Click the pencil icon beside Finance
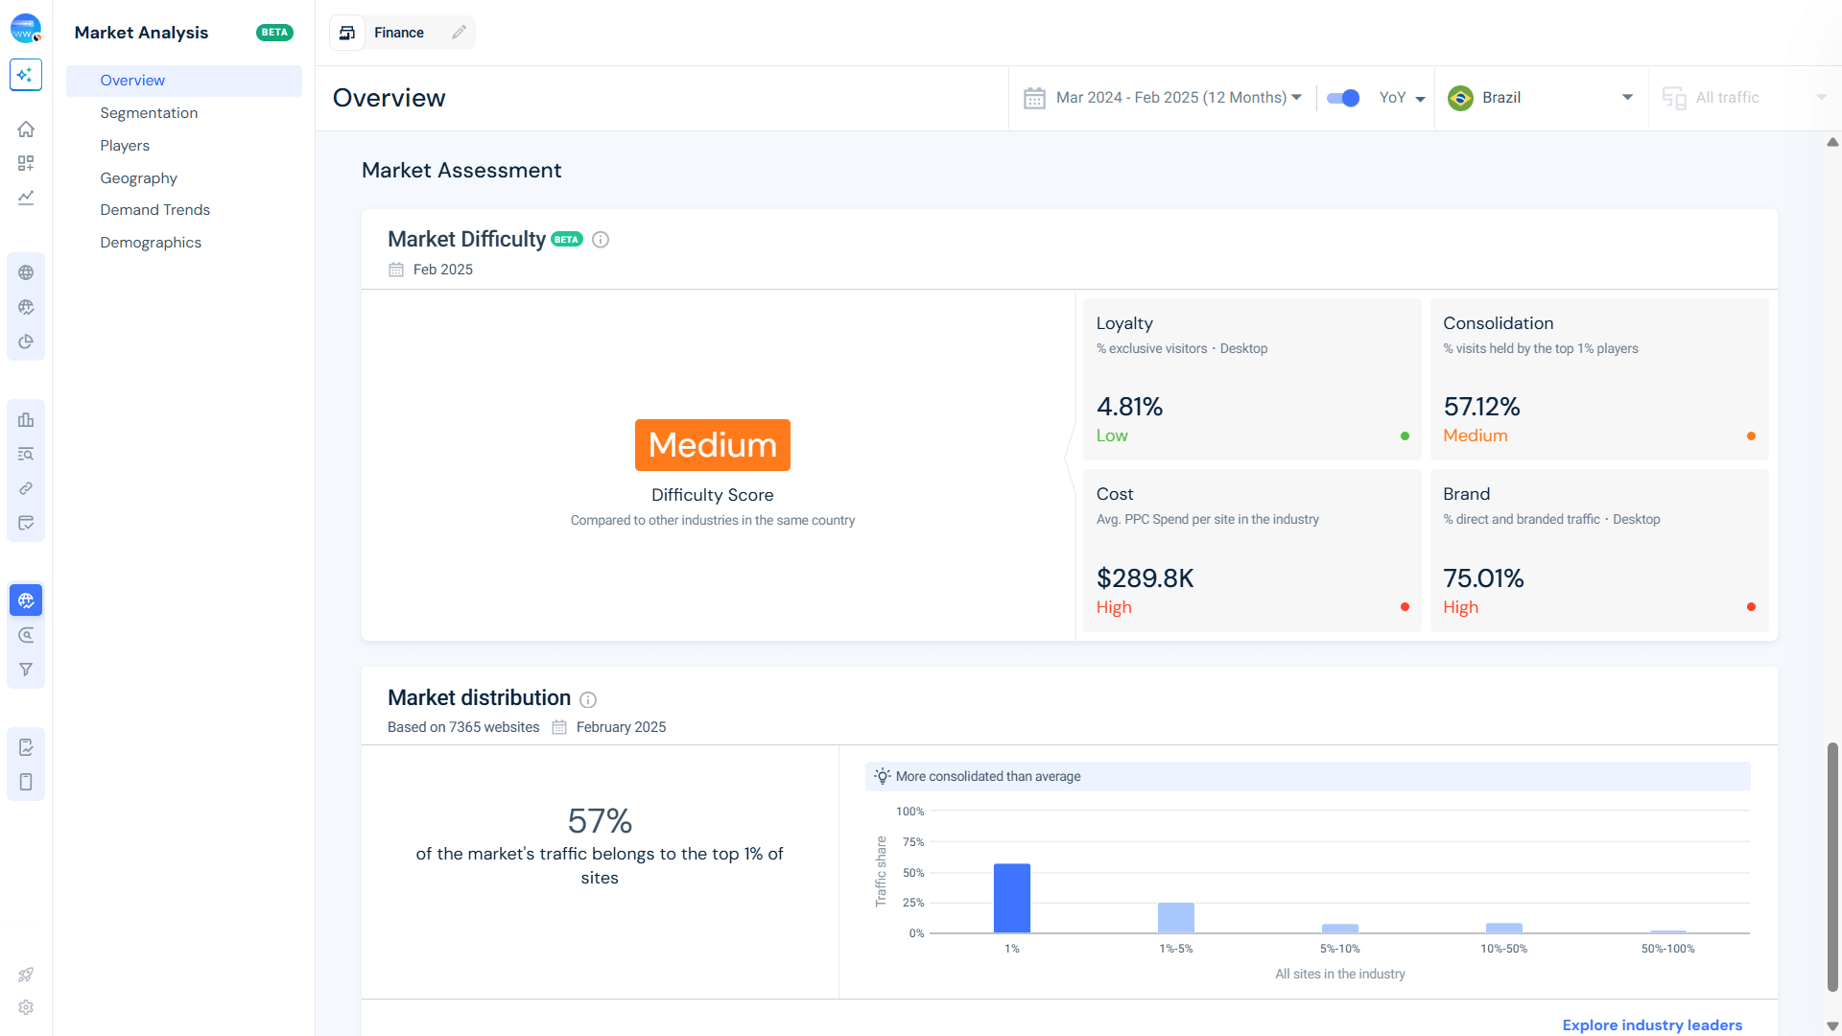1842x1036 pixels. [x=459, y=33]
